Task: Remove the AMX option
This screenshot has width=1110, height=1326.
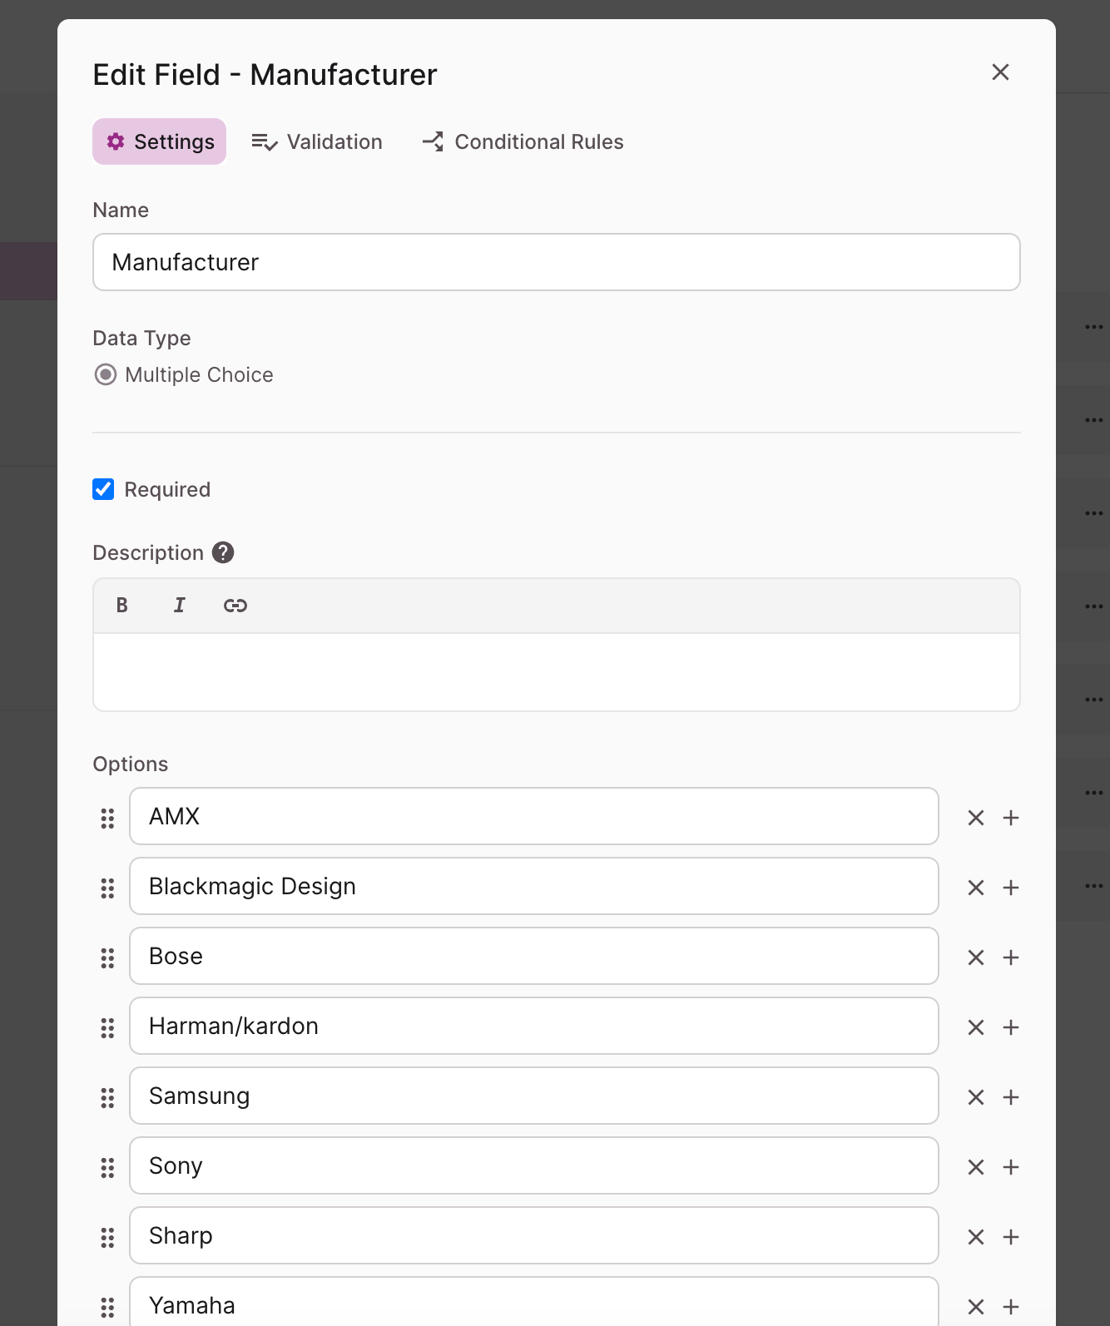Action: (x=976, y=818)
